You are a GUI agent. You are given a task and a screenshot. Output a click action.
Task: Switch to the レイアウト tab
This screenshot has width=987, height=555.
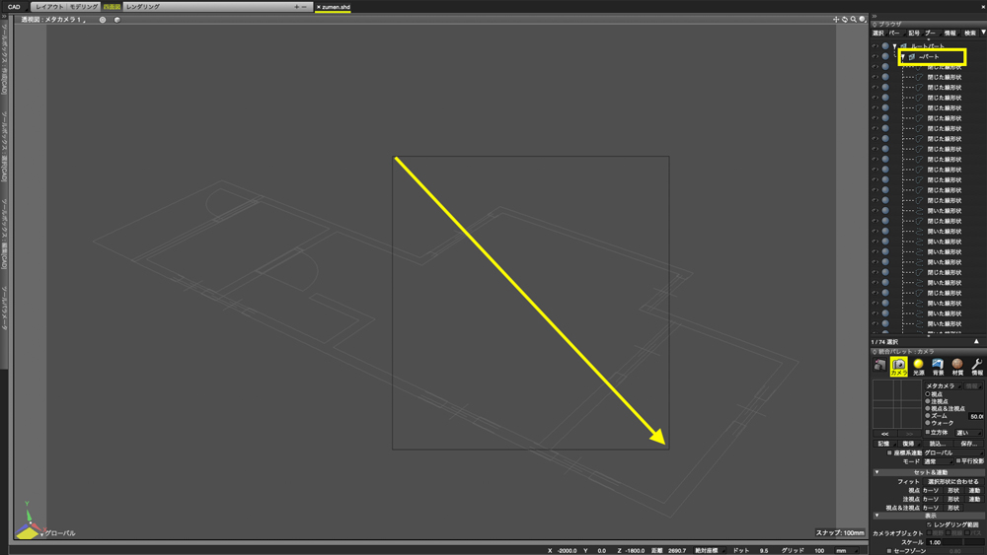click(x=49, y=7)
